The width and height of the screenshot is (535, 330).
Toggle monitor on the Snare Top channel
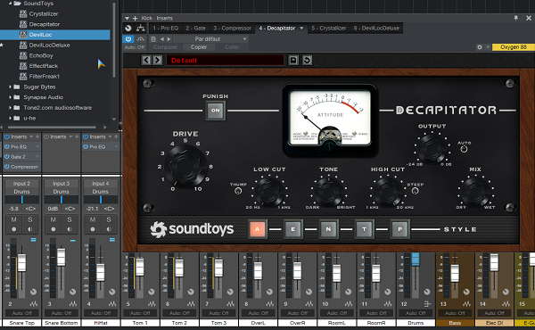coord(30,229)
